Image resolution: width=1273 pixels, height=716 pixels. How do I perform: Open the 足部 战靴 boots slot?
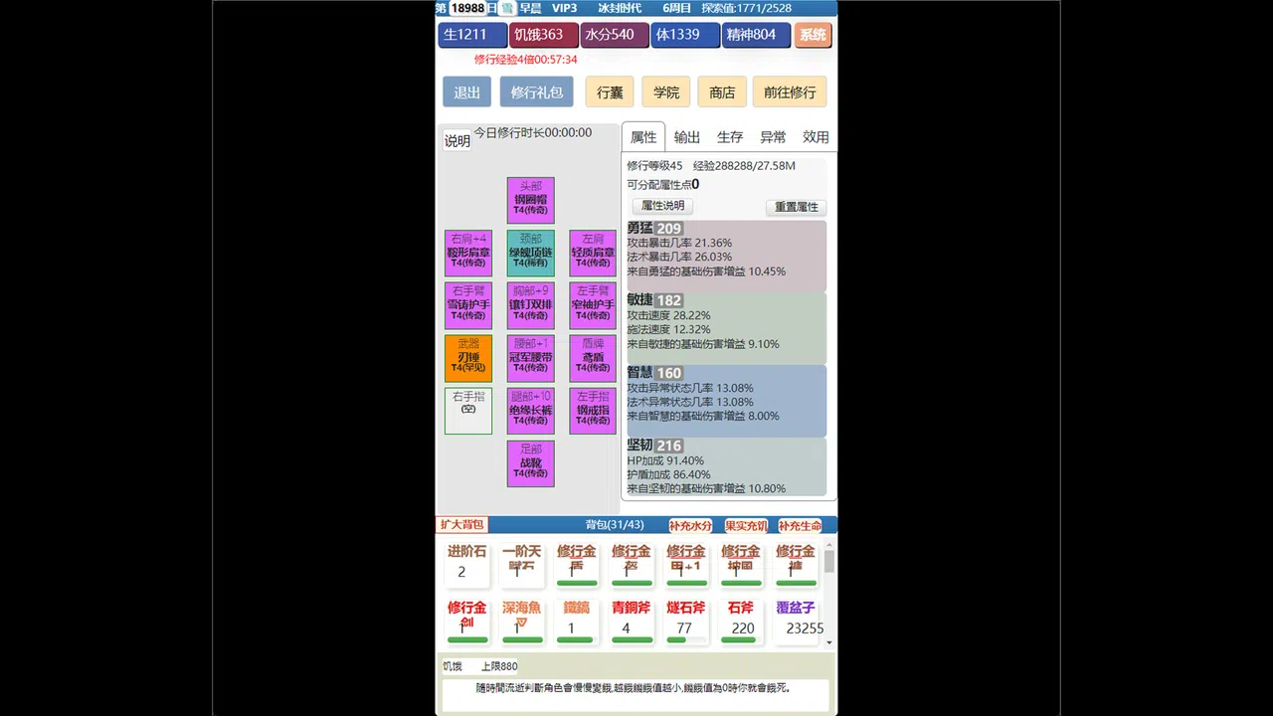point(530,463)
